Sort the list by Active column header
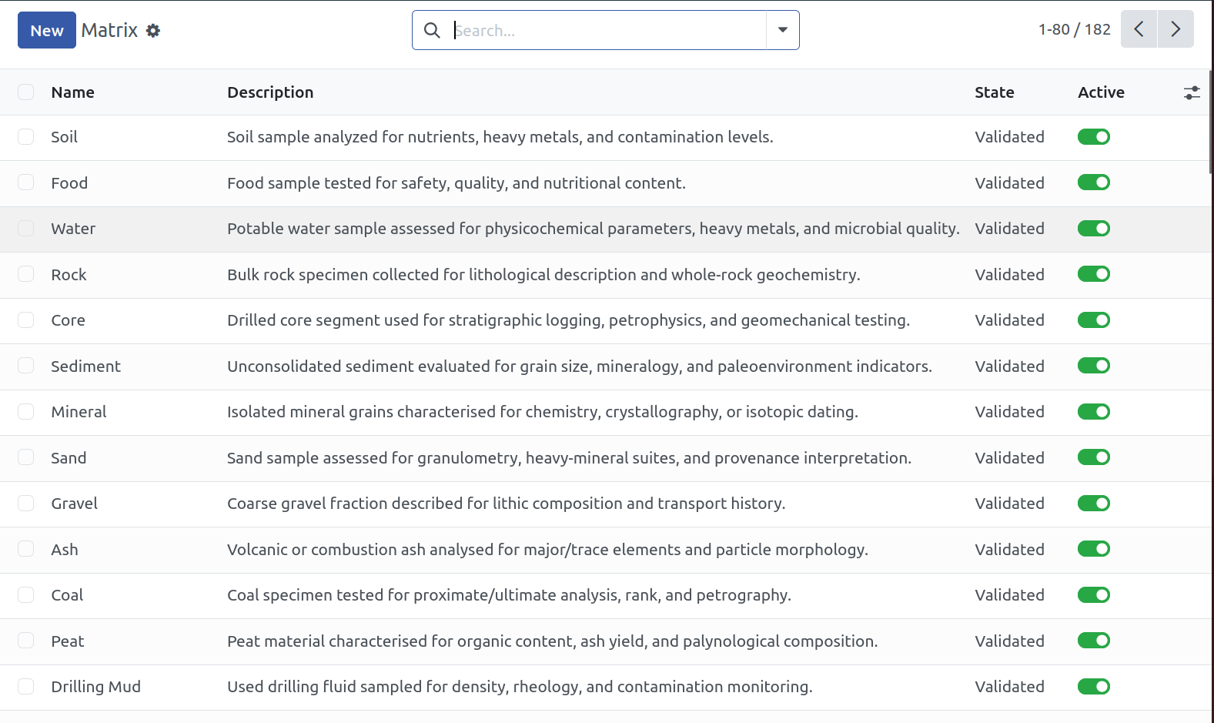Image resolution: width=1214 pixels, height=723 pixels. click(1101, 92)
